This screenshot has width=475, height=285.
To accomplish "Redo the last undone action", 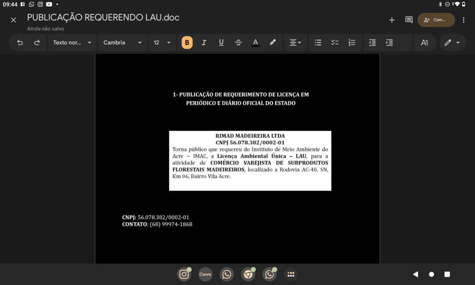I will pos(37,43).
